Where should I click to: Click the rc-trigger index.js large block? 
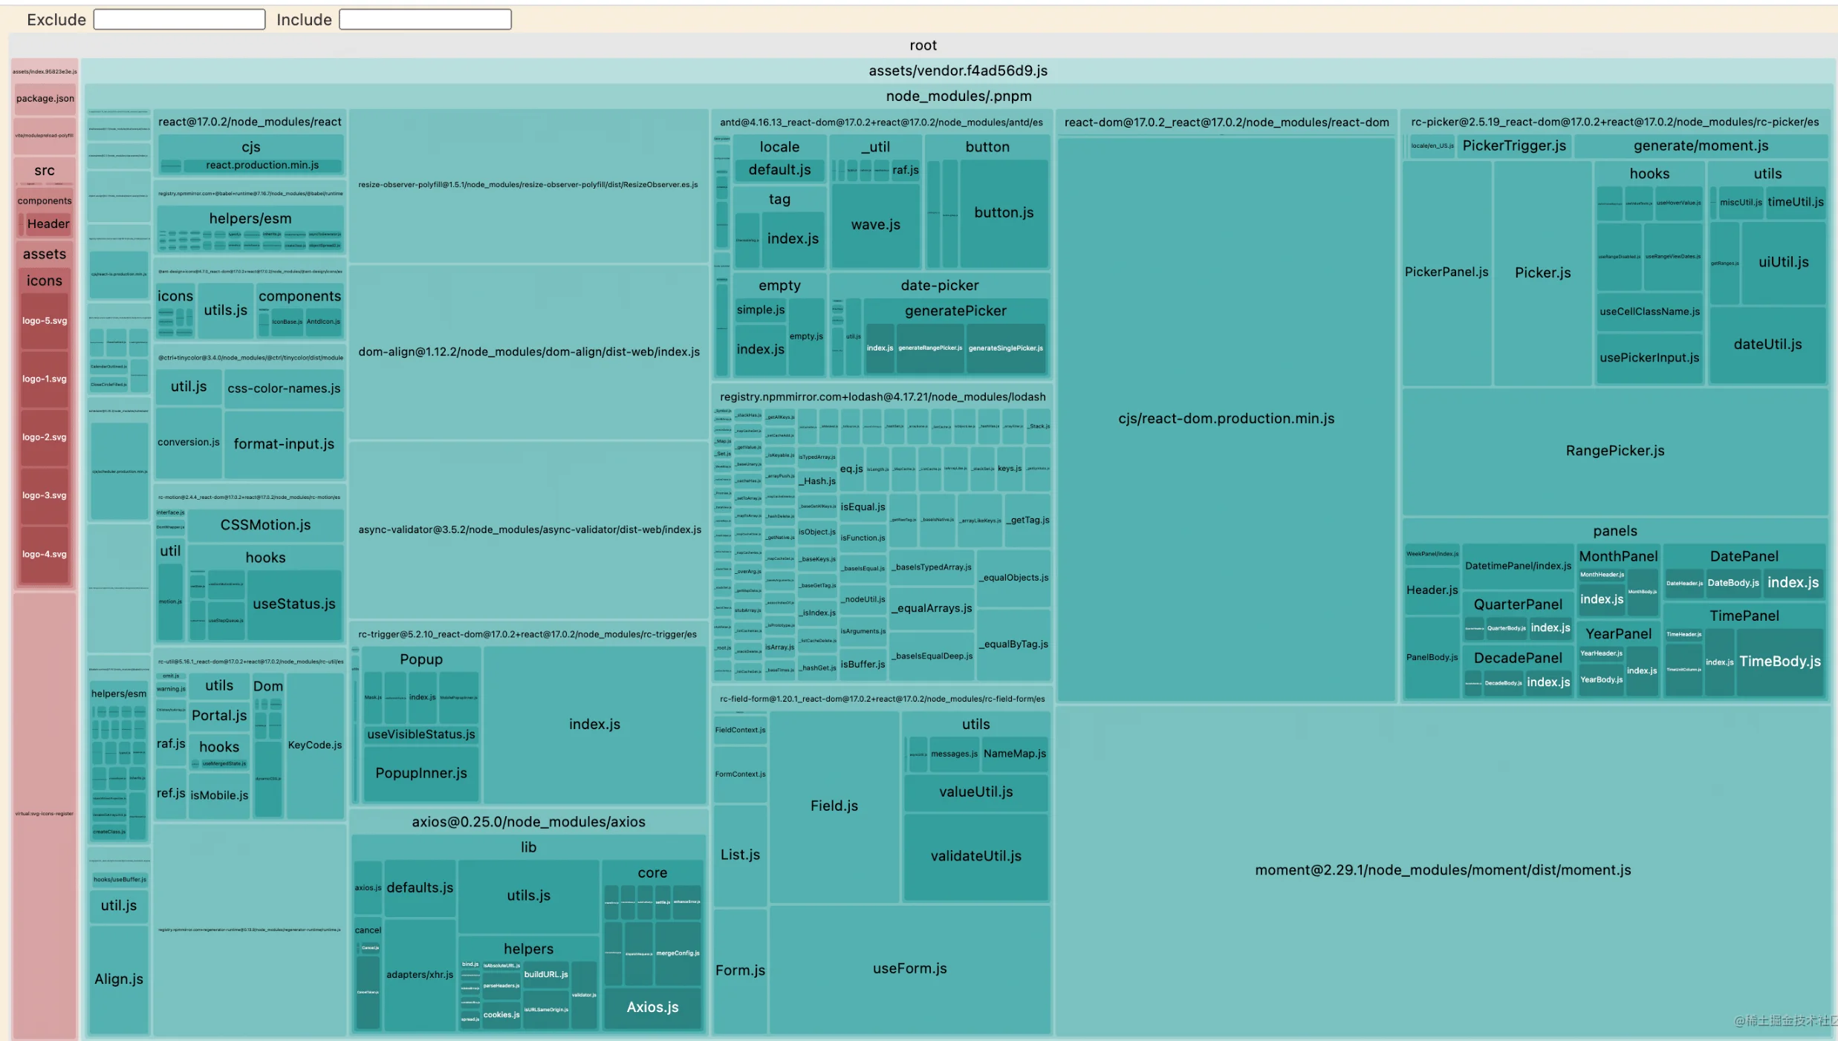tap(594, 725)
